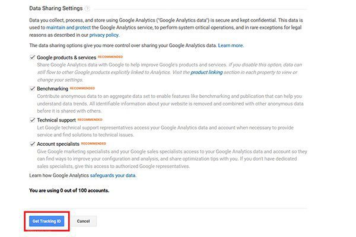
Task: Uncheck the Google products & services checkbox
Action: pos(33,57)
